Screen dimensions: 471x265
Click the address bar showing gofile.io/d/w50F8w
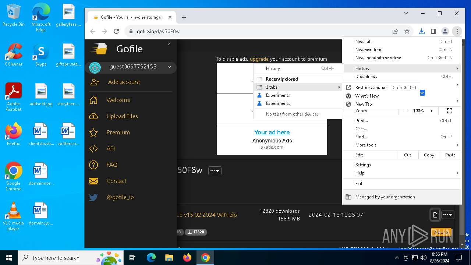[258, 31]
